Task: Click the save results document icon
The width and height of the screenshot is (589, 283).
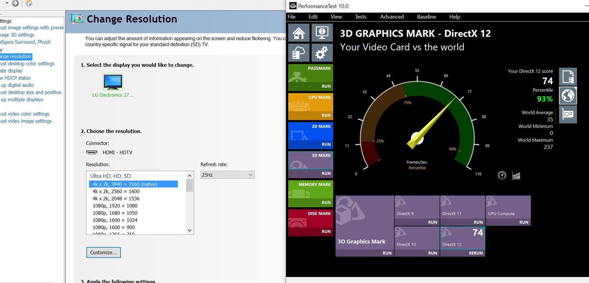Action: coord(568,77)
